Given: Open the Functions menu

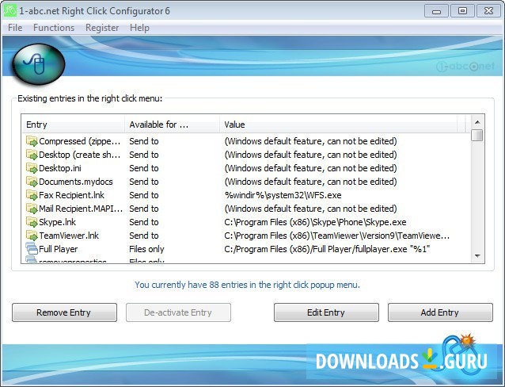Looking at the screenshot, I should (54, 28).
